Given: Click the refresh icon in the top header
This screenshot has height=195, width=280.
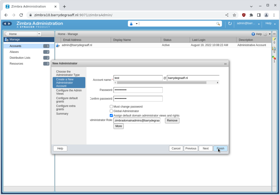Looking at the screenshot, I should pyautogui.click(x=230, y=24).
